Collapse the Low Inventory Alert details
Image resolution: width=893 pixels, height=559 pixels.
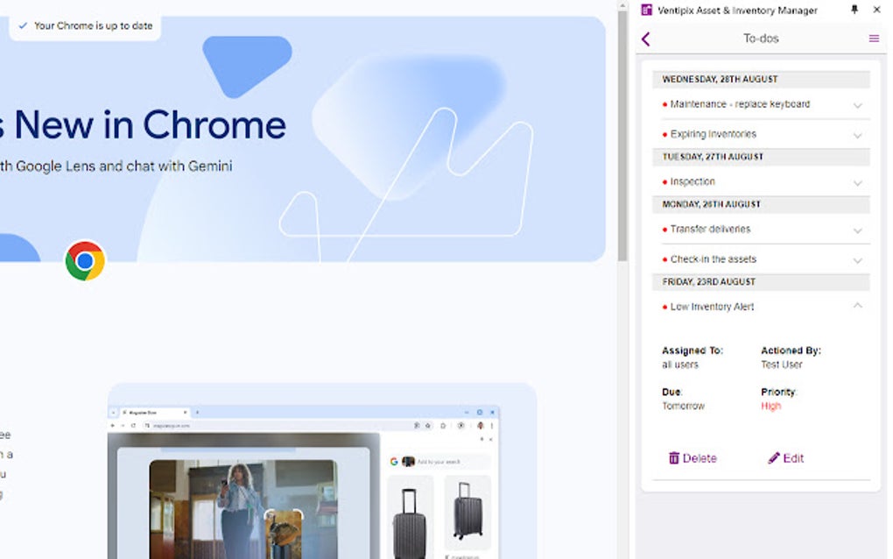click(858, 307)
